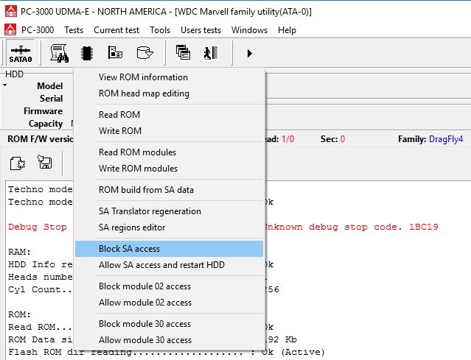The height and width of the screenshot is (360, 471).
Task: Click the PC-3000 logo in the menu bar
Action: click(x=10, y=29)
